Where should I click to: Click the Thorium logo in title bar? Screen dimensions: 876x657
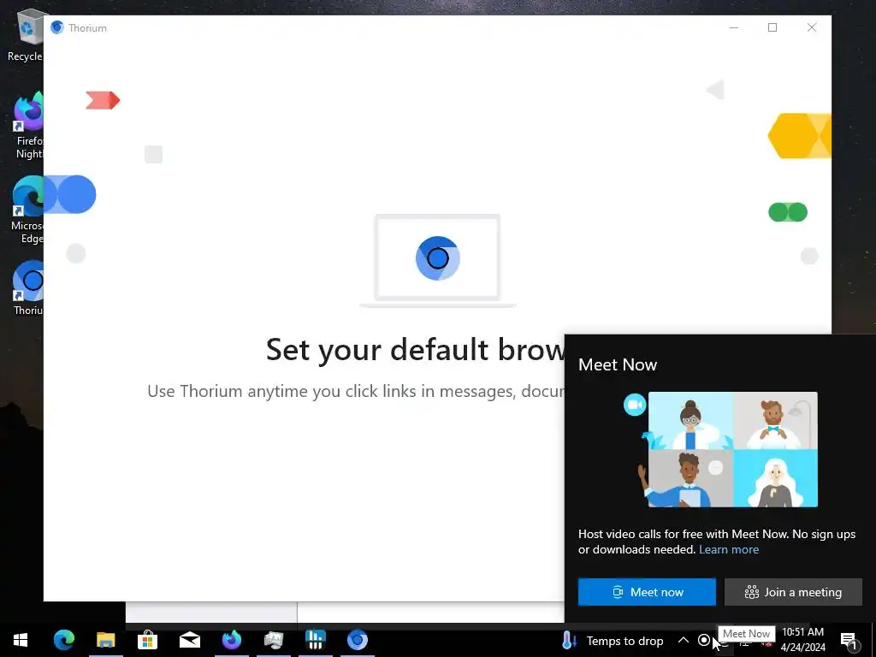57,27
